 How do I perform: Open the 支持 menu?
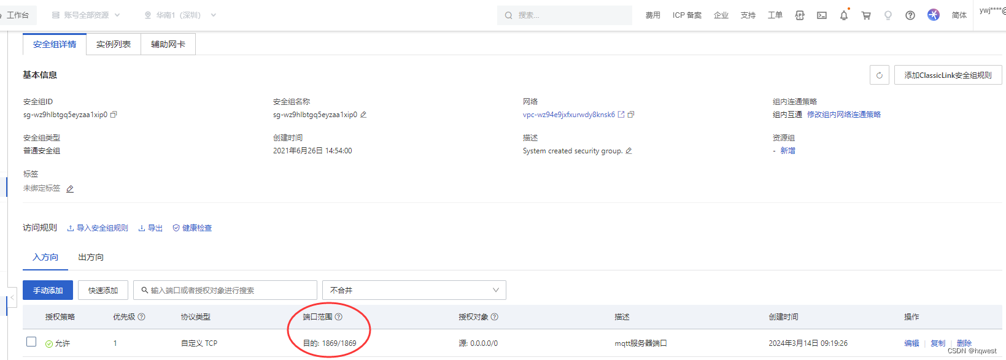pyautogui.click(x=748, y=15)
